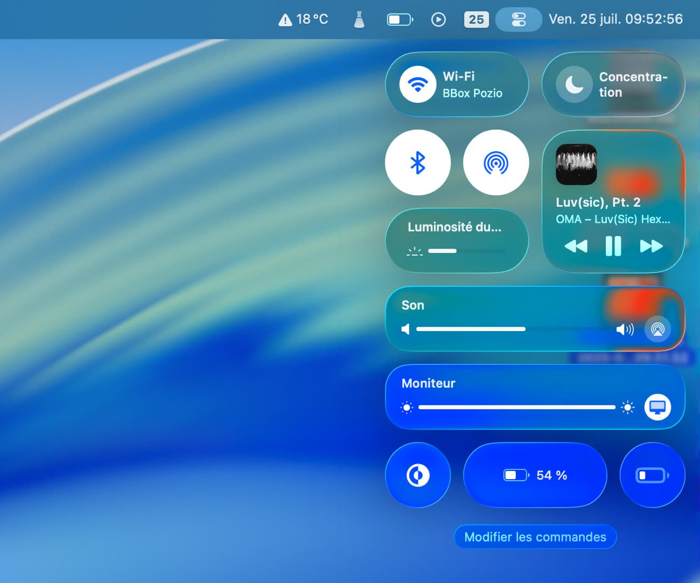Toggle the Concentration moon icon
The image size is (700, 583).
point(574,84)
